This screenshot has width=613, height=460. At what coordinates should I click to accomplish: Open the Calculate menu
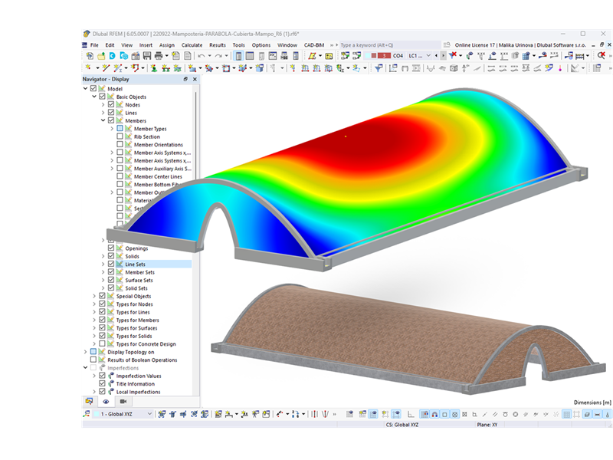coord(192,45)
